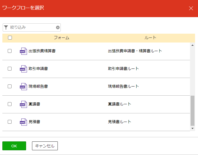198x155 pixels.
Task: Confirm selection with the OK button
Action: pos(14,146)
